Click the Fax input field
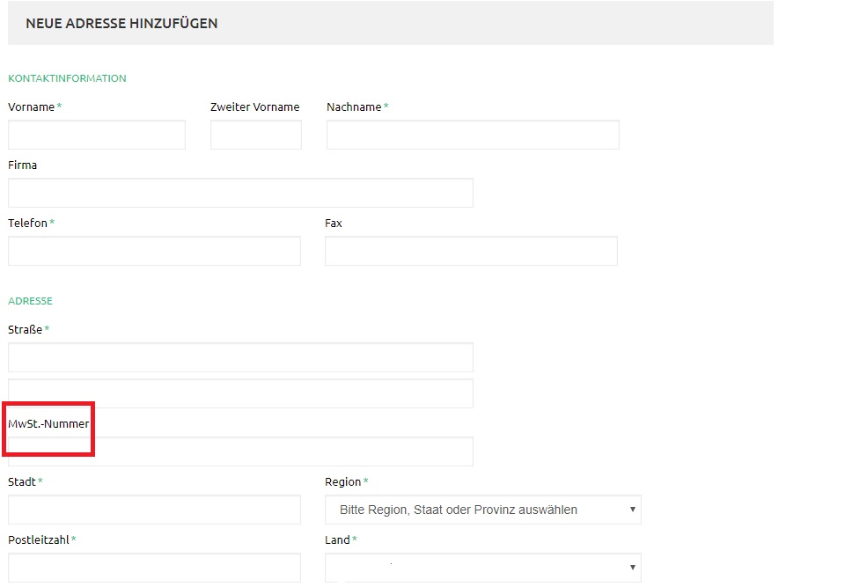845x587 pixels. tap(471, 251)
